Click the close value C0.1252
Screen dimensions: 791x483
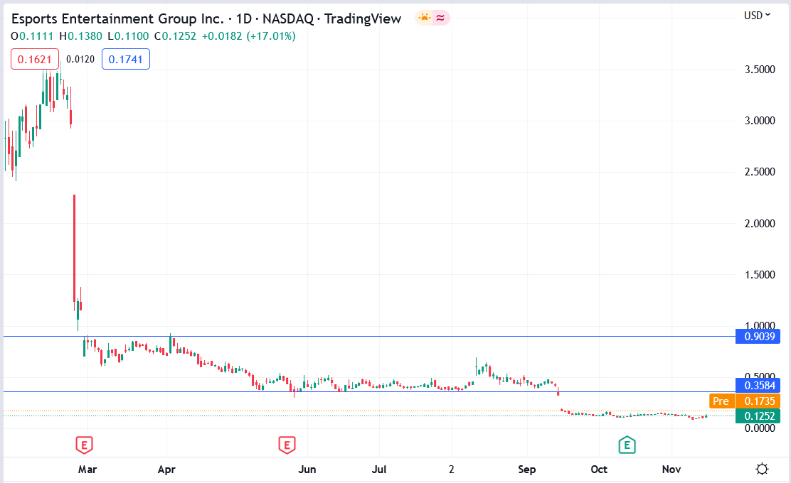[175, 36]
